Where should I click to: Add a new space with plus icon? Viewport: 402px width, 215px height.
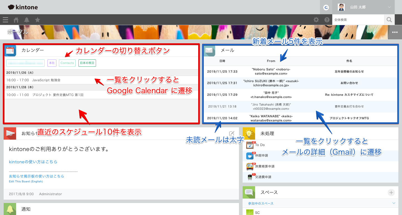point(391,192)
